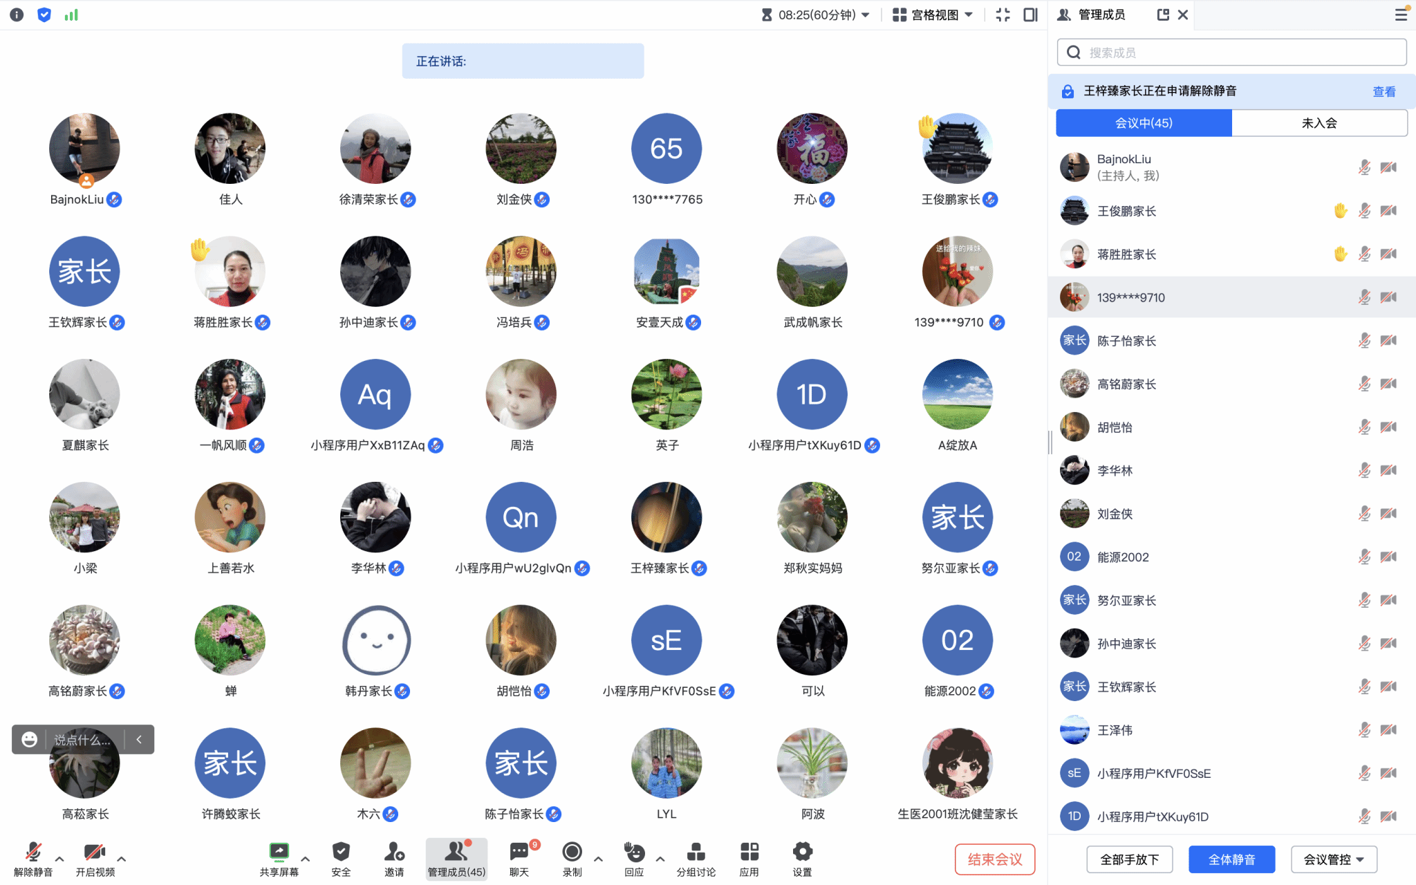Viewport: 1416px width, 885px height.
Task: Start recording the meeting
Action: click(572, 859)
